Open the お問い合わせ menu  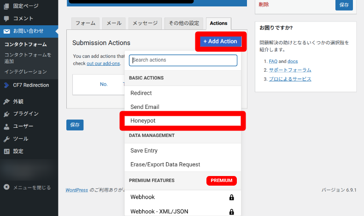pyautogui.click(x=29, y=31)
